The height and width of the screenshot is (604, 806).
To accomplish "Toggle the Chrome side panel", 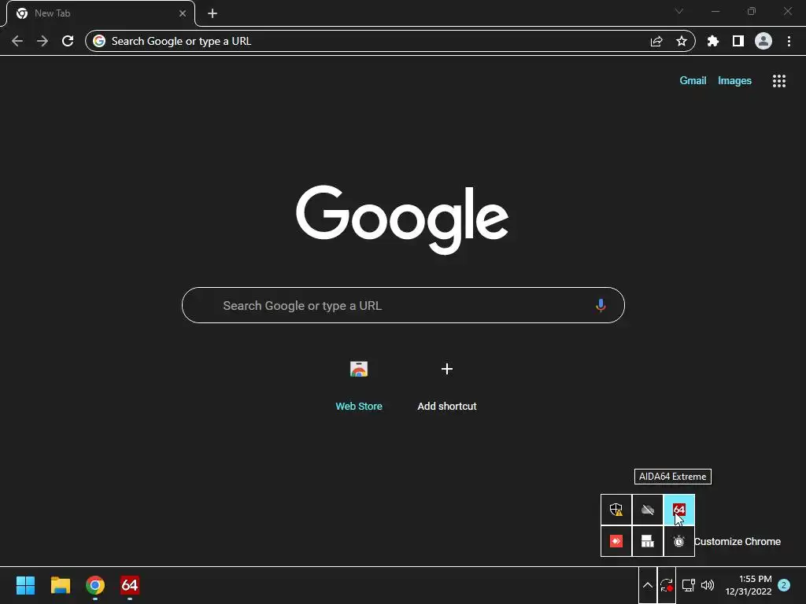I will tap(738, 41).
